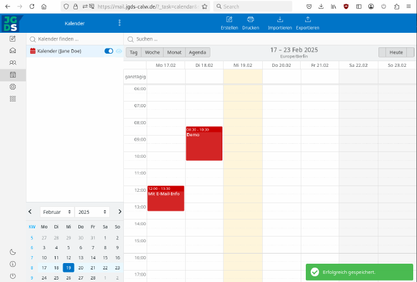Click the 17 – 23 Feb 2025 title
The height and width of the screenshot is (282, 417).
294,50
